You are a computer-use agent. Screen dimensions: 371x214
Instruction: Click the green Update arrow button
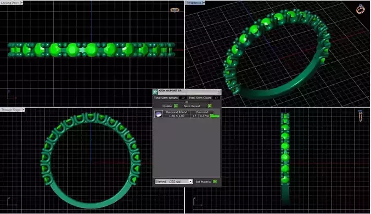pos(176,106)
